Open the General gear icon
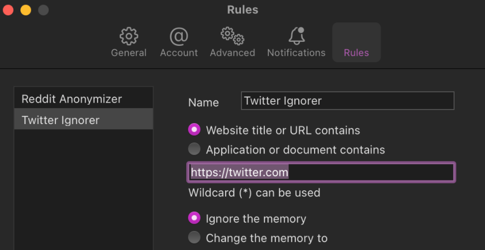 129,37
